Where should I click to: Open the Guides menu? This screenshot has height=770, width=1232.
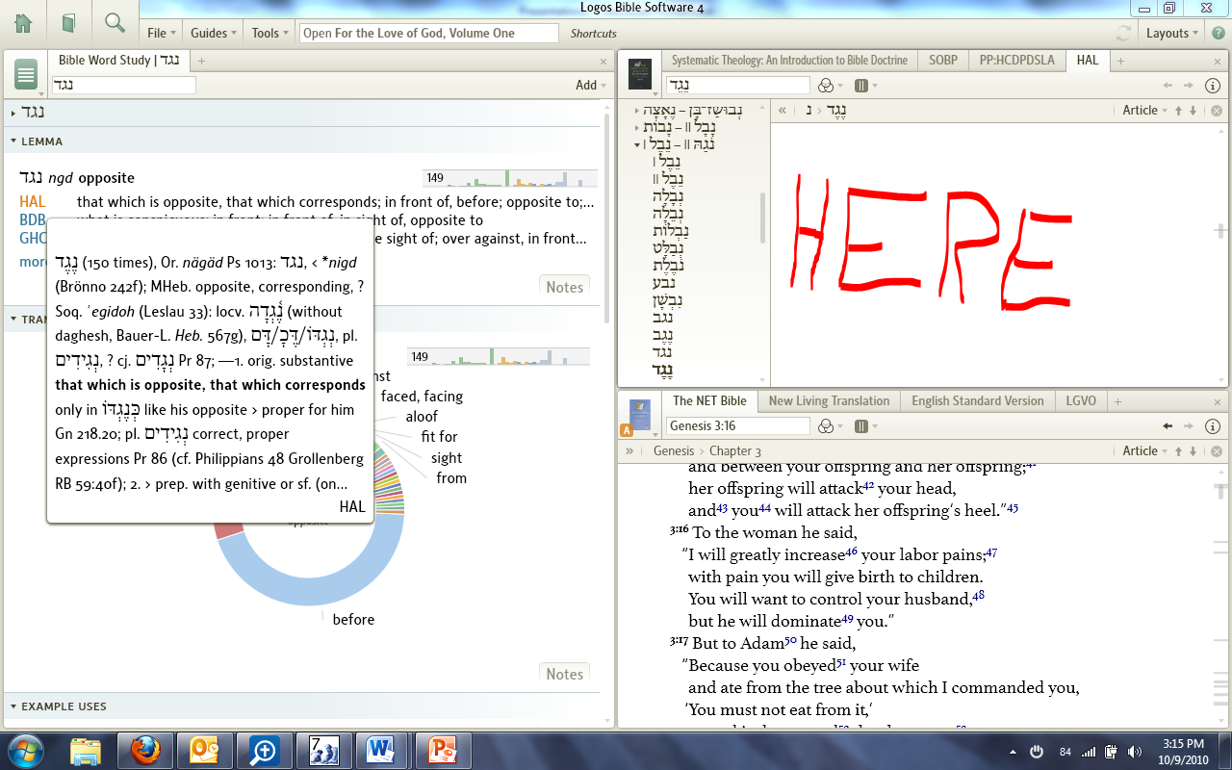[x=214, y=33]
